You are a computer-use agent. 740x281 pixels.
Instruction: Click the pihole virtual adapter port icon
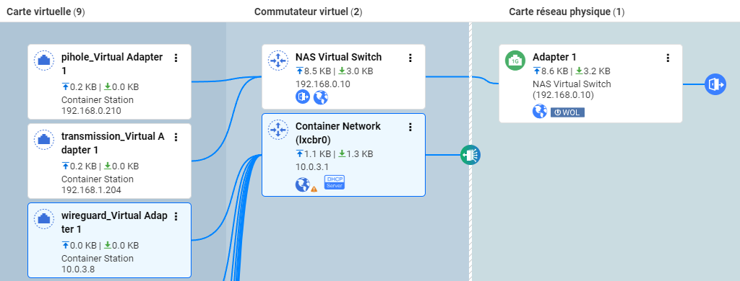pyautogui.click(x=44, y=61)
